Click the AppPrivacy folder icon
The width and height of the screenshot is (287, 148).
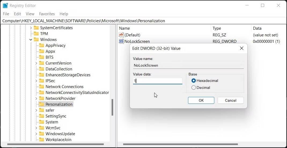click(x=42, y=45)
